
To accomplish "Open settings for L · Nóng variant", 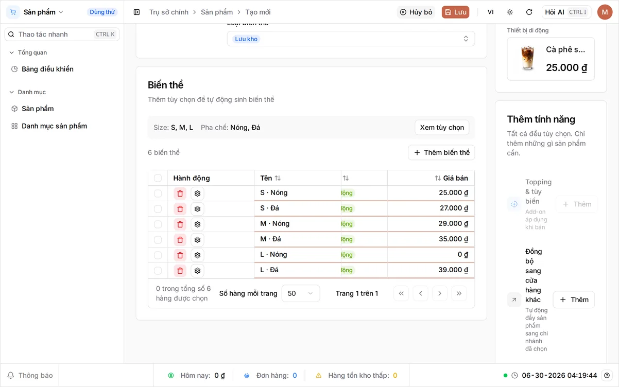I will click(197, 255).
